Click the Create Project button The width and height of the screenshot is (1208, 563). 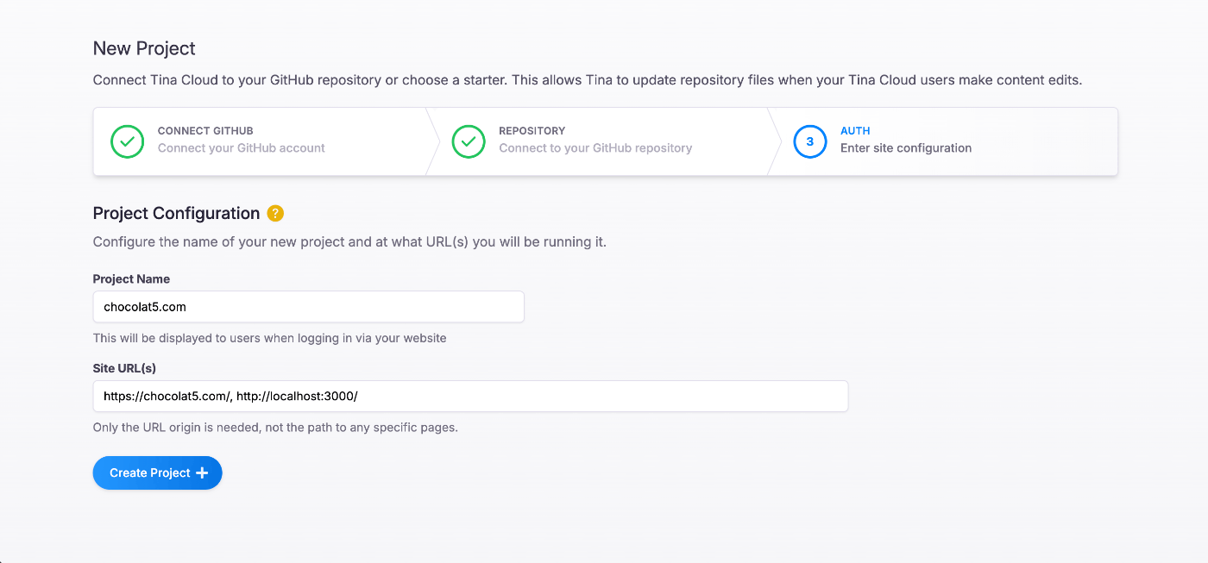tap(158, 472)
